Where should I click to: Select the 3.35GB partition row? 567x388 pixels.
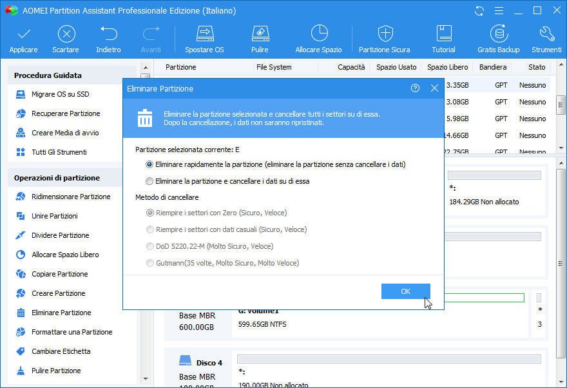click(x=497, y=85)
